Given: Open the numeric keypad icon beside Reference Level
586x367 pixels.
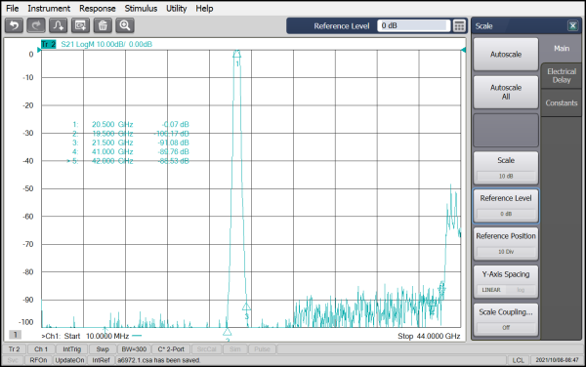Looking at the screenshot, I should (x=459, y=25).
